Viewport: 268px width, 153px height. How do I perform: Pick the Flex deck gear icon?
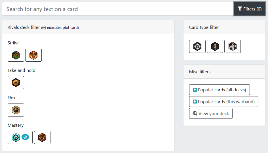[16, 110]
